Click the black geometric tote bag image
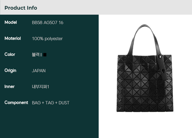This screenshot has width=192, height=138. pyautogui.click(x=145, y=68)
